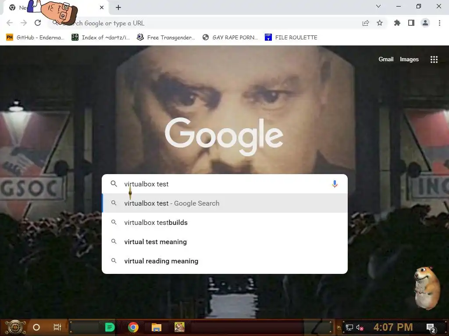The height and width of the screenshot is (336, 449).
Task: Click the search magnifier icon in search box
Action: 114,184
